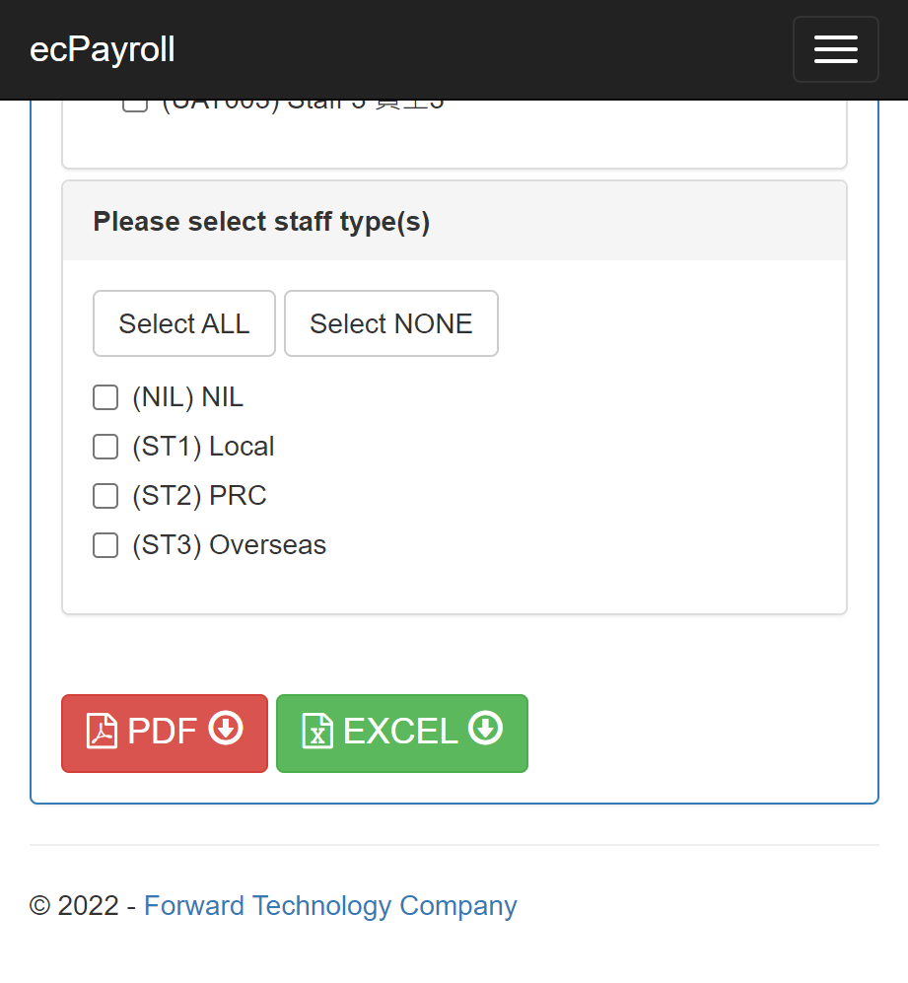
Task: Toggle the (ST3) Overseas checkbox
Action: click(x=105, y=545)
